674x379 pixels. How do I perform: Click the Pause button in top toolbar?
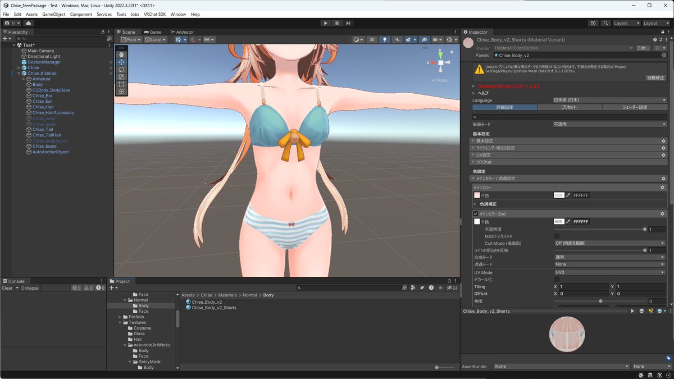pyautogui.click(x=337, y=23)
